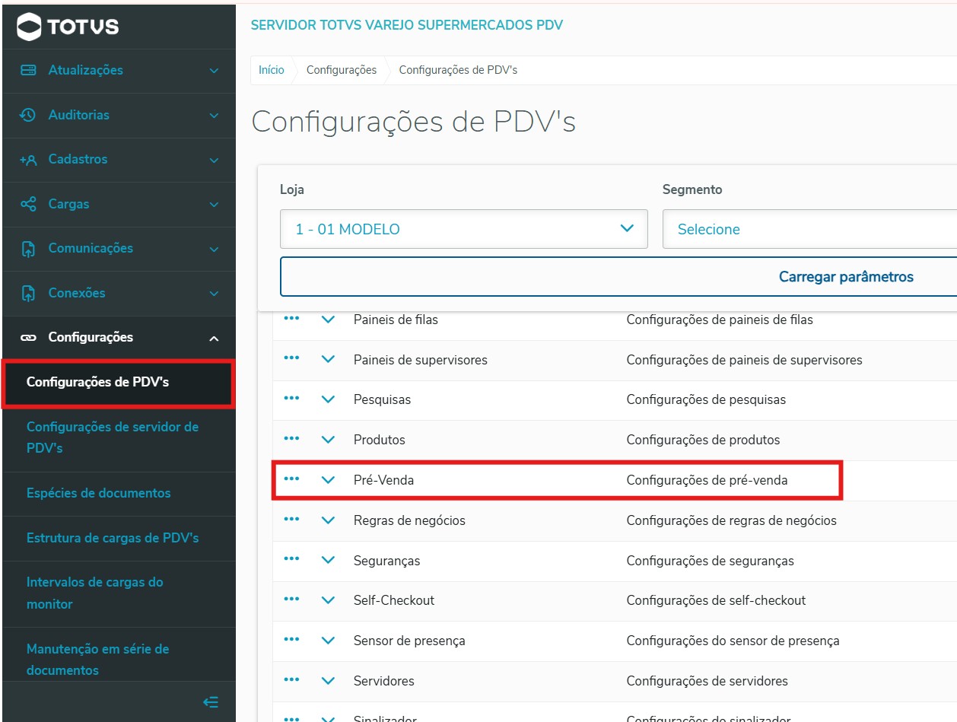Open Configurações de servidor de PDV's

[x=119, y=437]
